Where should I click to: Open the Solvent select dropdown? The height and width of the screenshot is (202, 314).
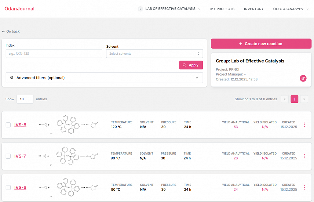coord(154,54)
